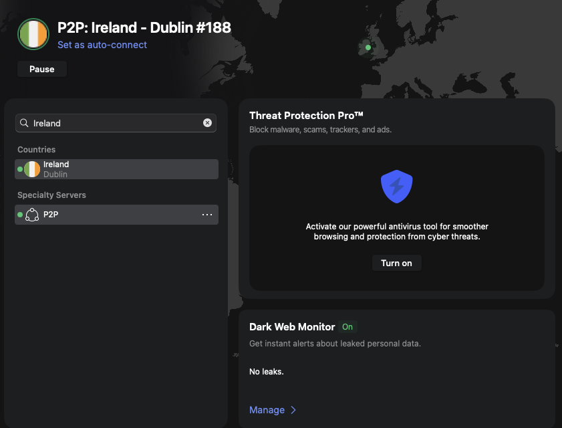Click 'Block malware, scams, trackers, and ads.' text

[x=320, y=130]
